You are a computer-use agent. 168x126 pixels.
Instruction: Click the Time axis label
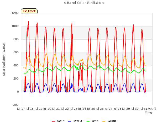(148, 113)
